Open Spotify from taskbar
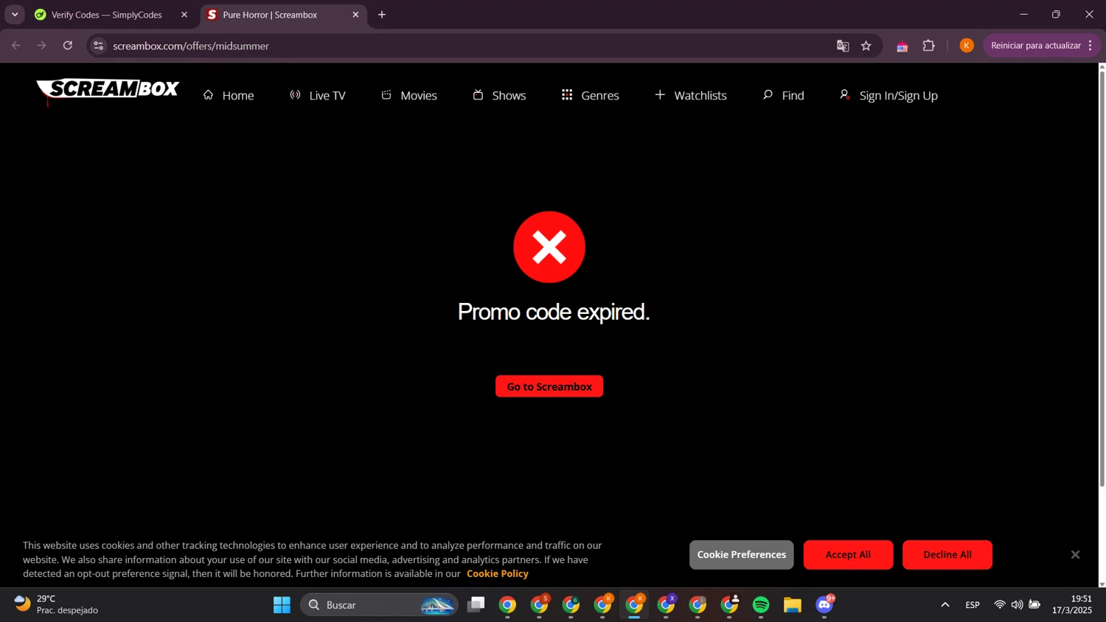Viewport: 1106px width, 622px height. (761, 605)
